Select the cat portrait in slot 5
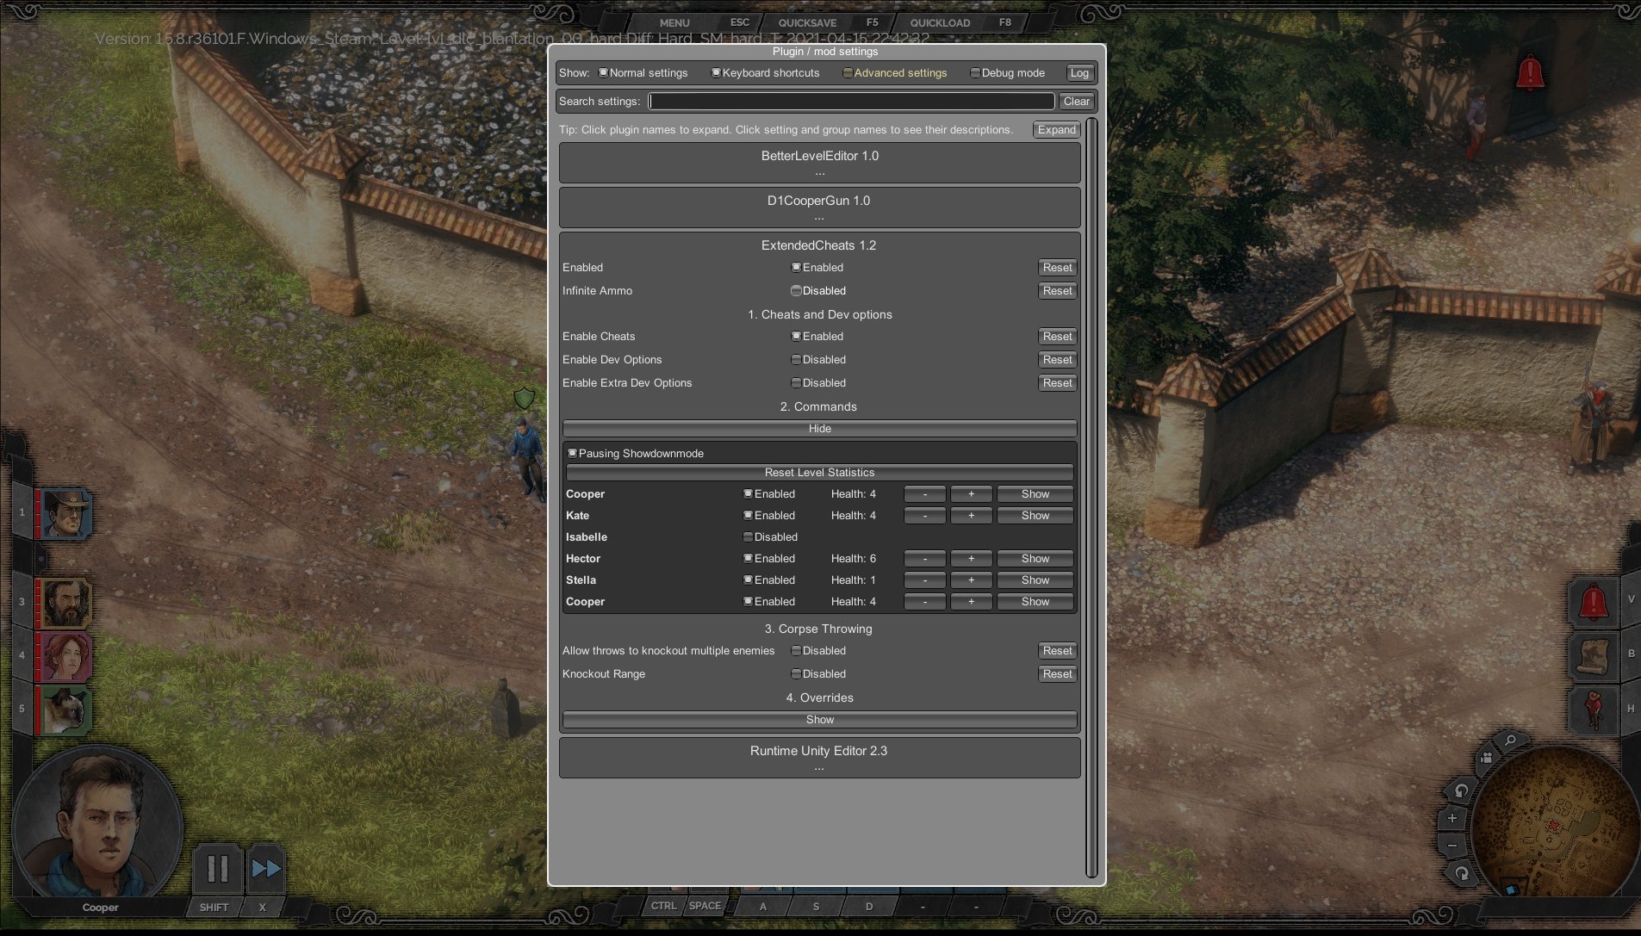Viewport: 1641px width, 936px height. coord(65,710)
